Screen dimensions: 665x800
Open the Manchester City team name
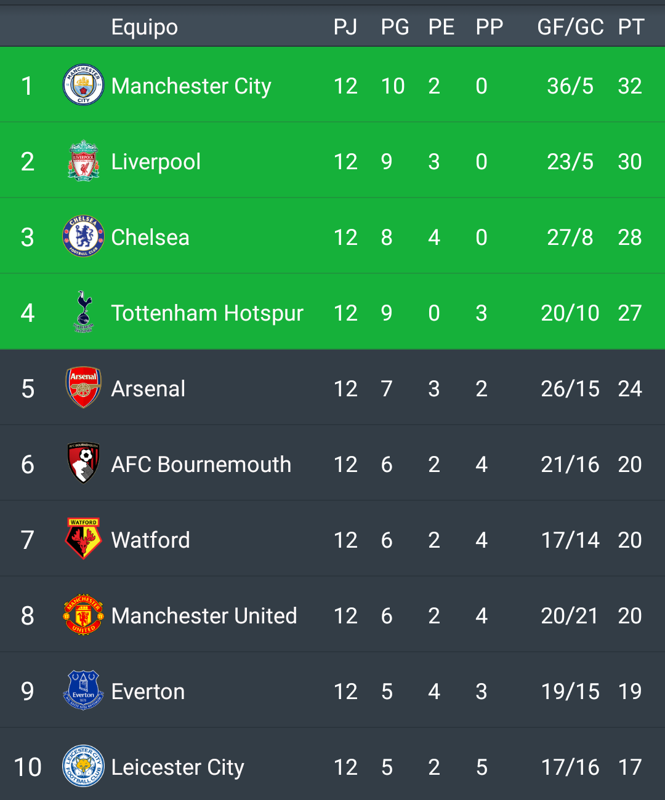pyautogui.click(x=191, y=86)
